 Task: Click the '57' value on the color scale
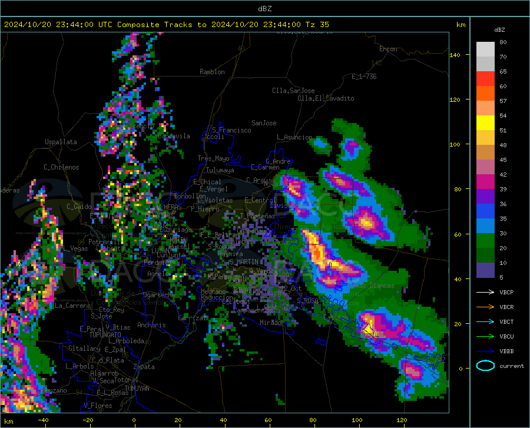503,101
